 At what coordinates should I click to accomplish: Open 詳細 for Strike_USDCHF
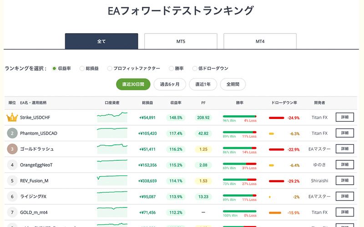pyautogui.click(x=344, y=118)
